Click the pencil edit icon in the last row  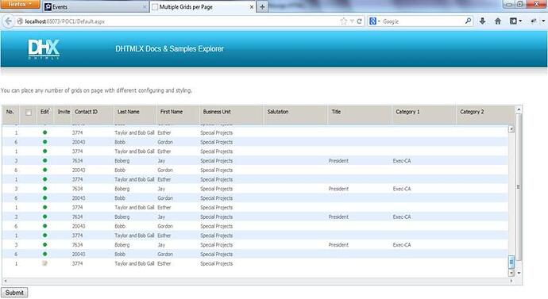(x=44, y=263)
